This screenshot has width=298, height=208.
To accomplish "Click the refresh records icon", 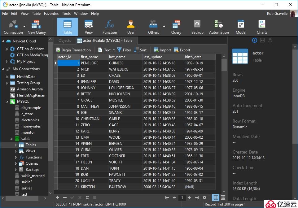I will point(87,197).
